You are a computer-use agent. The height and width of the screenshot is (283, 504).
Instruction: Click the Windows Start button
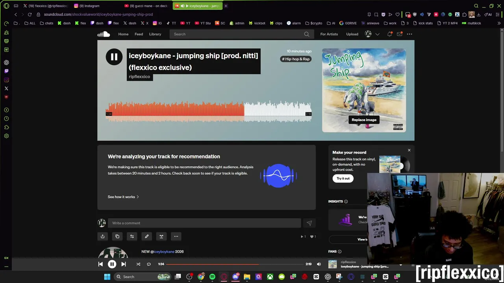107,277
